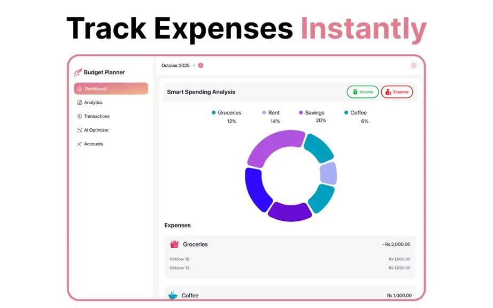Screen dimensions: 493x308
Task: Open AI Optimizer scan icon
Action: point(80,130)
